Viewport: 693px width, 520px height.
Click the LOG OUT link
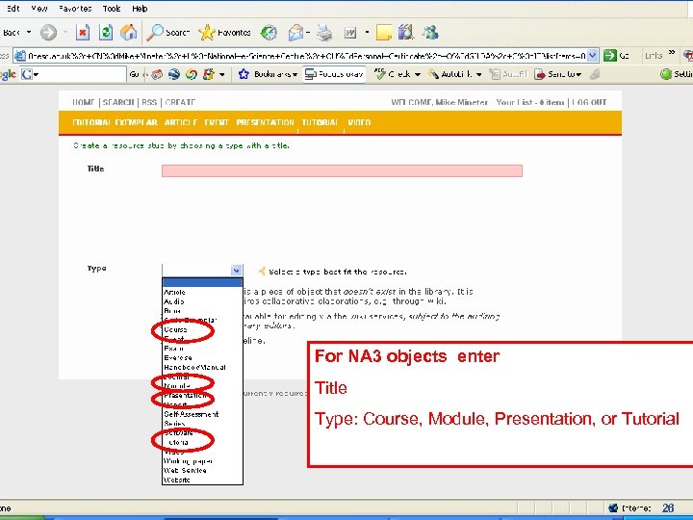(x=589, y=102)
